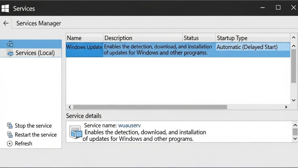Open the wuauserv service name link
Viewport: 298px width, 168px height.
click(130, 125)
